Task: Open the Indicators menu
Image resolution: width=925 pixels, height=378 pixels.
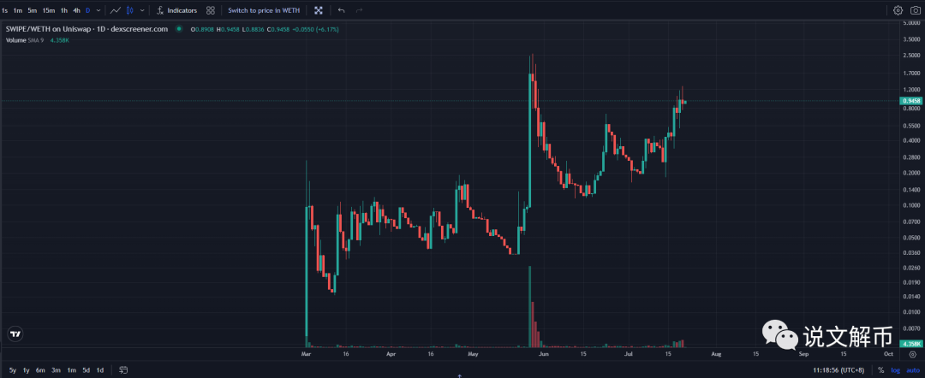Action: click(x=177, y=10)
